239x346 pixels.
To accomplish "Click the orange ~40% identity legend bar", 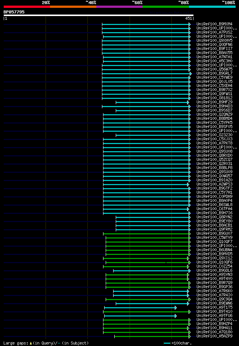I will [x=73, y=7].
